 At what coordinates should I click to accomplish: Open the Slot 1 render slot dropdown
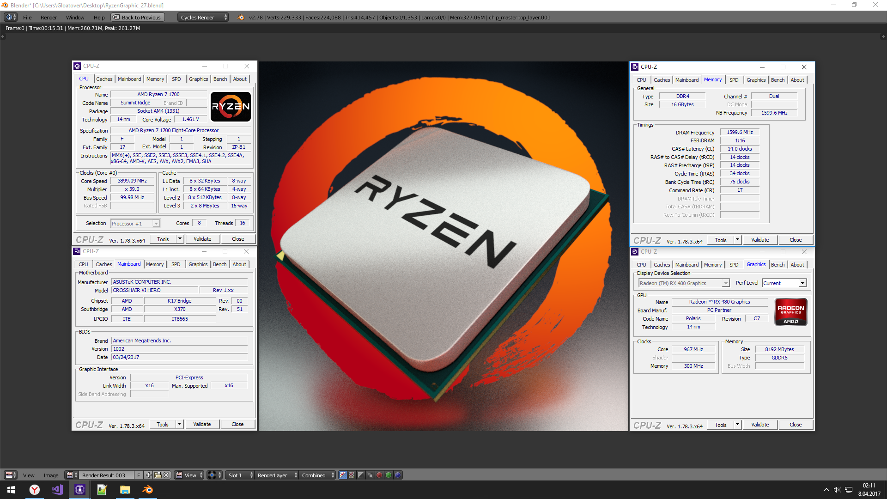tap(240, 475)
